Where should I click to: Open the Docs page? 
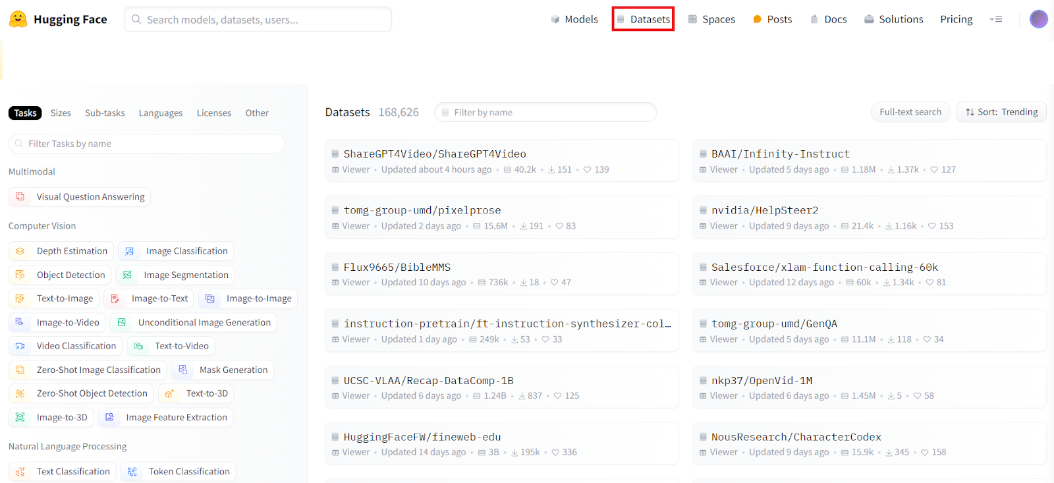pyautogui.click(x=828, y=19)
